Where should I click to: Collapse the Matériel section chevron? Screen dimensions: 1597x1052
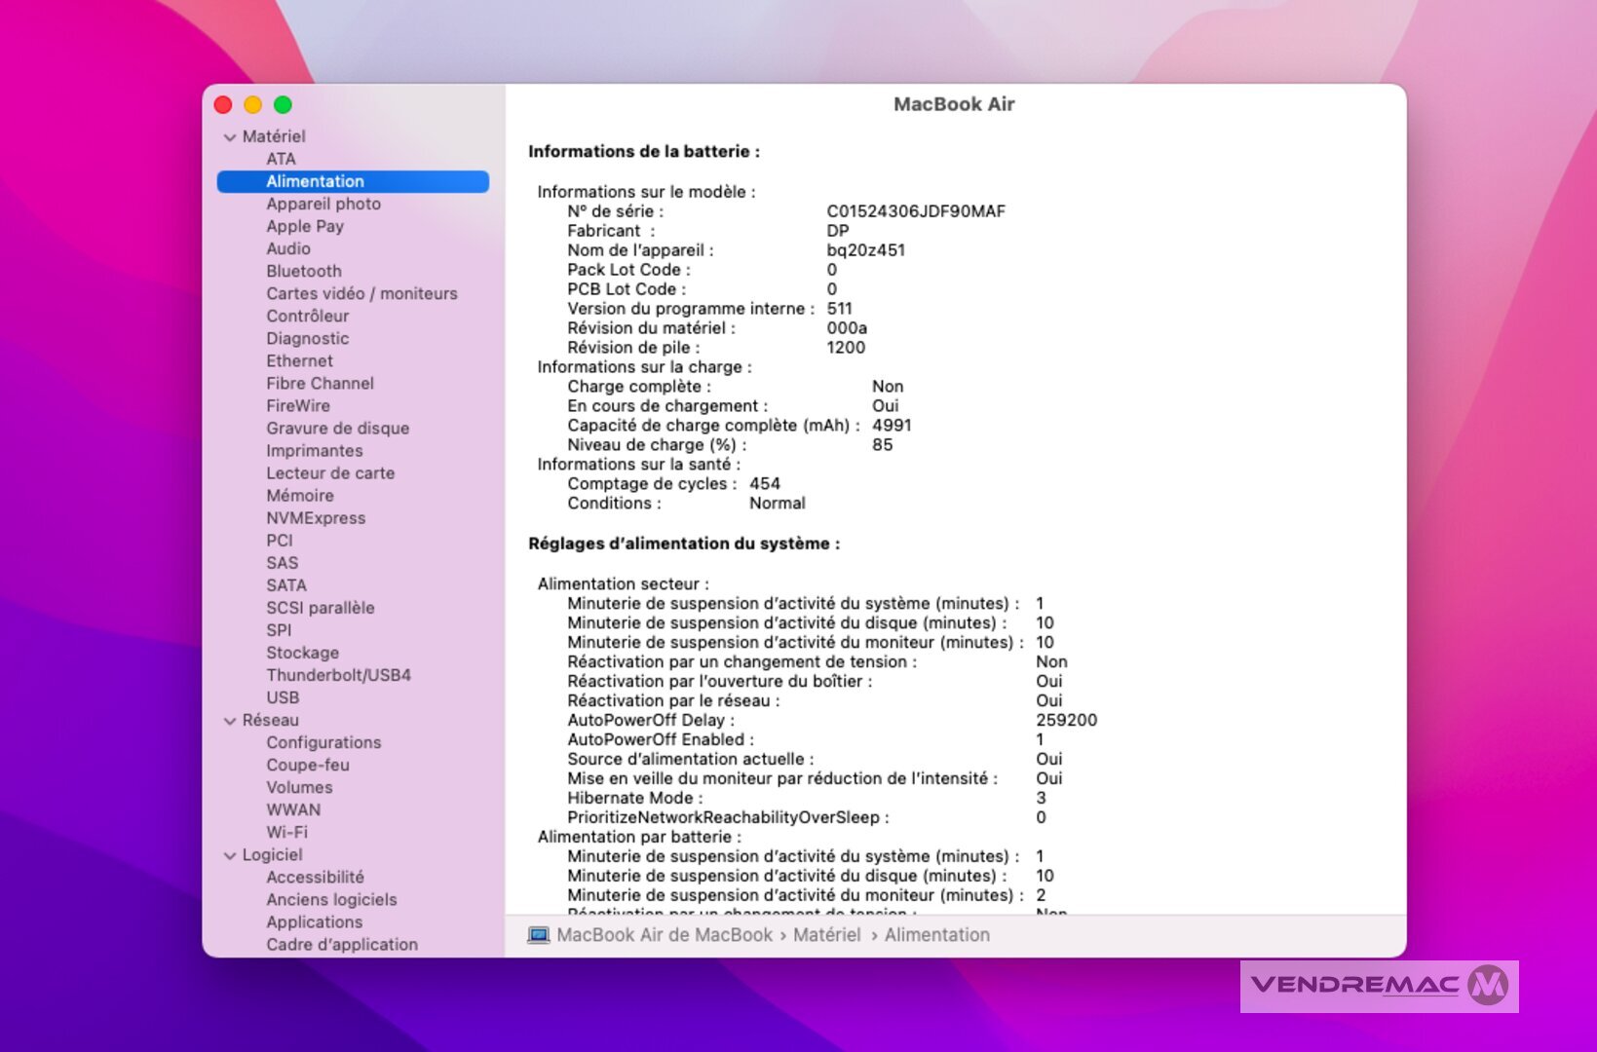[x=230, y=137]
